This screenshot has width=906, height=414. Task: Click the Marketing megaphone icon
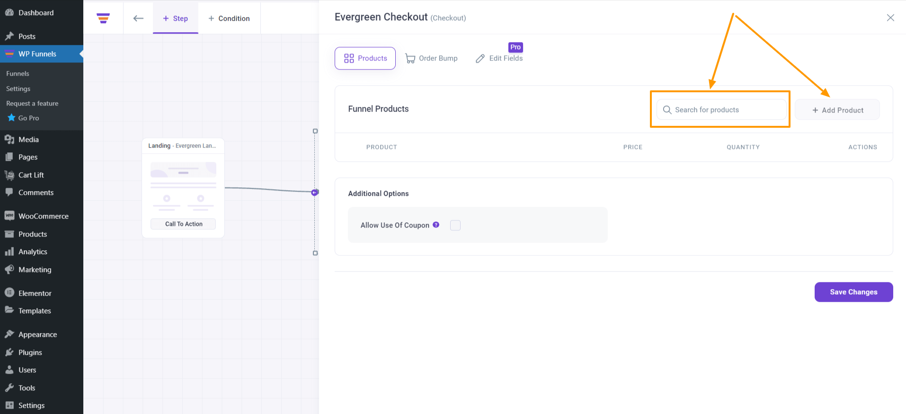[9, 269]
